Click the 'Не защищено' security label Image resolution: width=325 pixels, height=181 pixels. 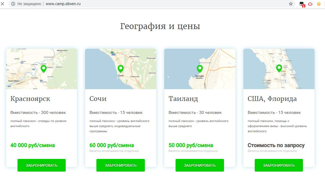pos(29,4)
